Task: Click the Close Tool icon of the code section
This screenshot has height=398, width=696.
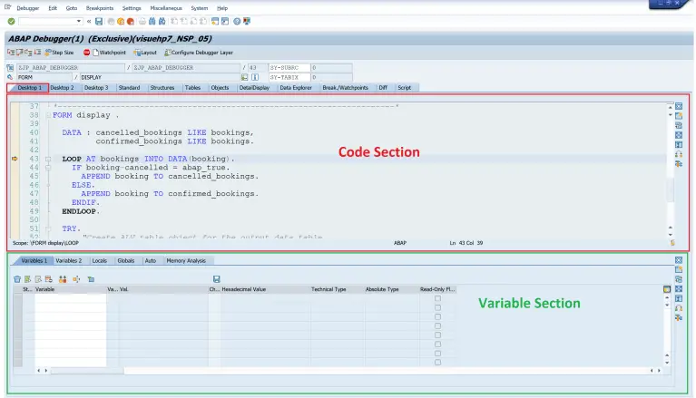Action: click(679, 106)
